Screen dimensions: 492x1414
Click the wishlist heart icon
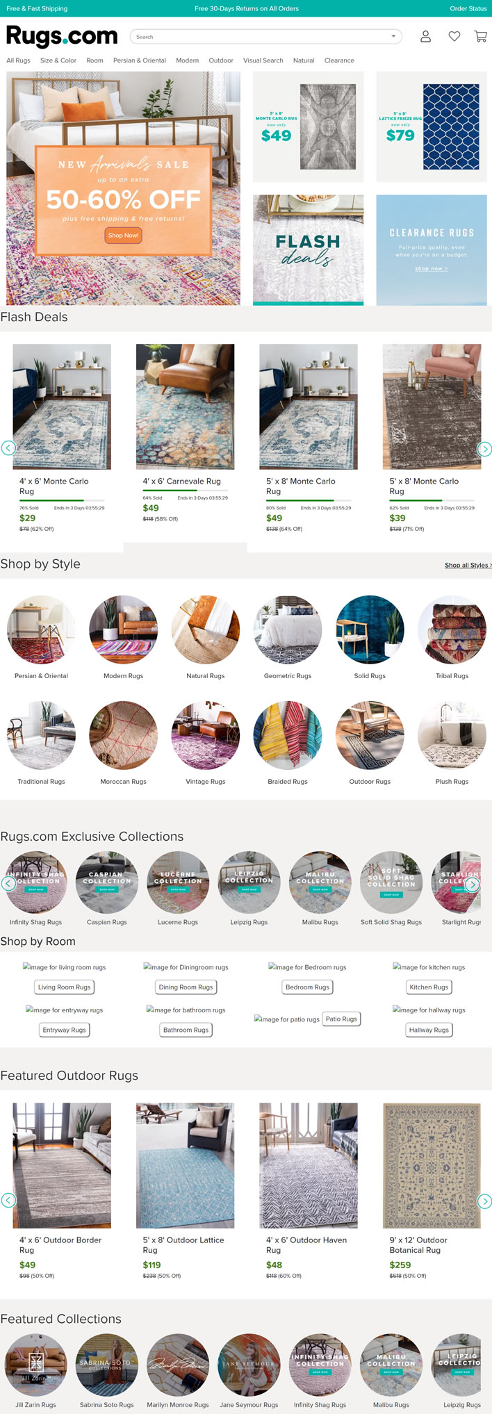(454, 37)
